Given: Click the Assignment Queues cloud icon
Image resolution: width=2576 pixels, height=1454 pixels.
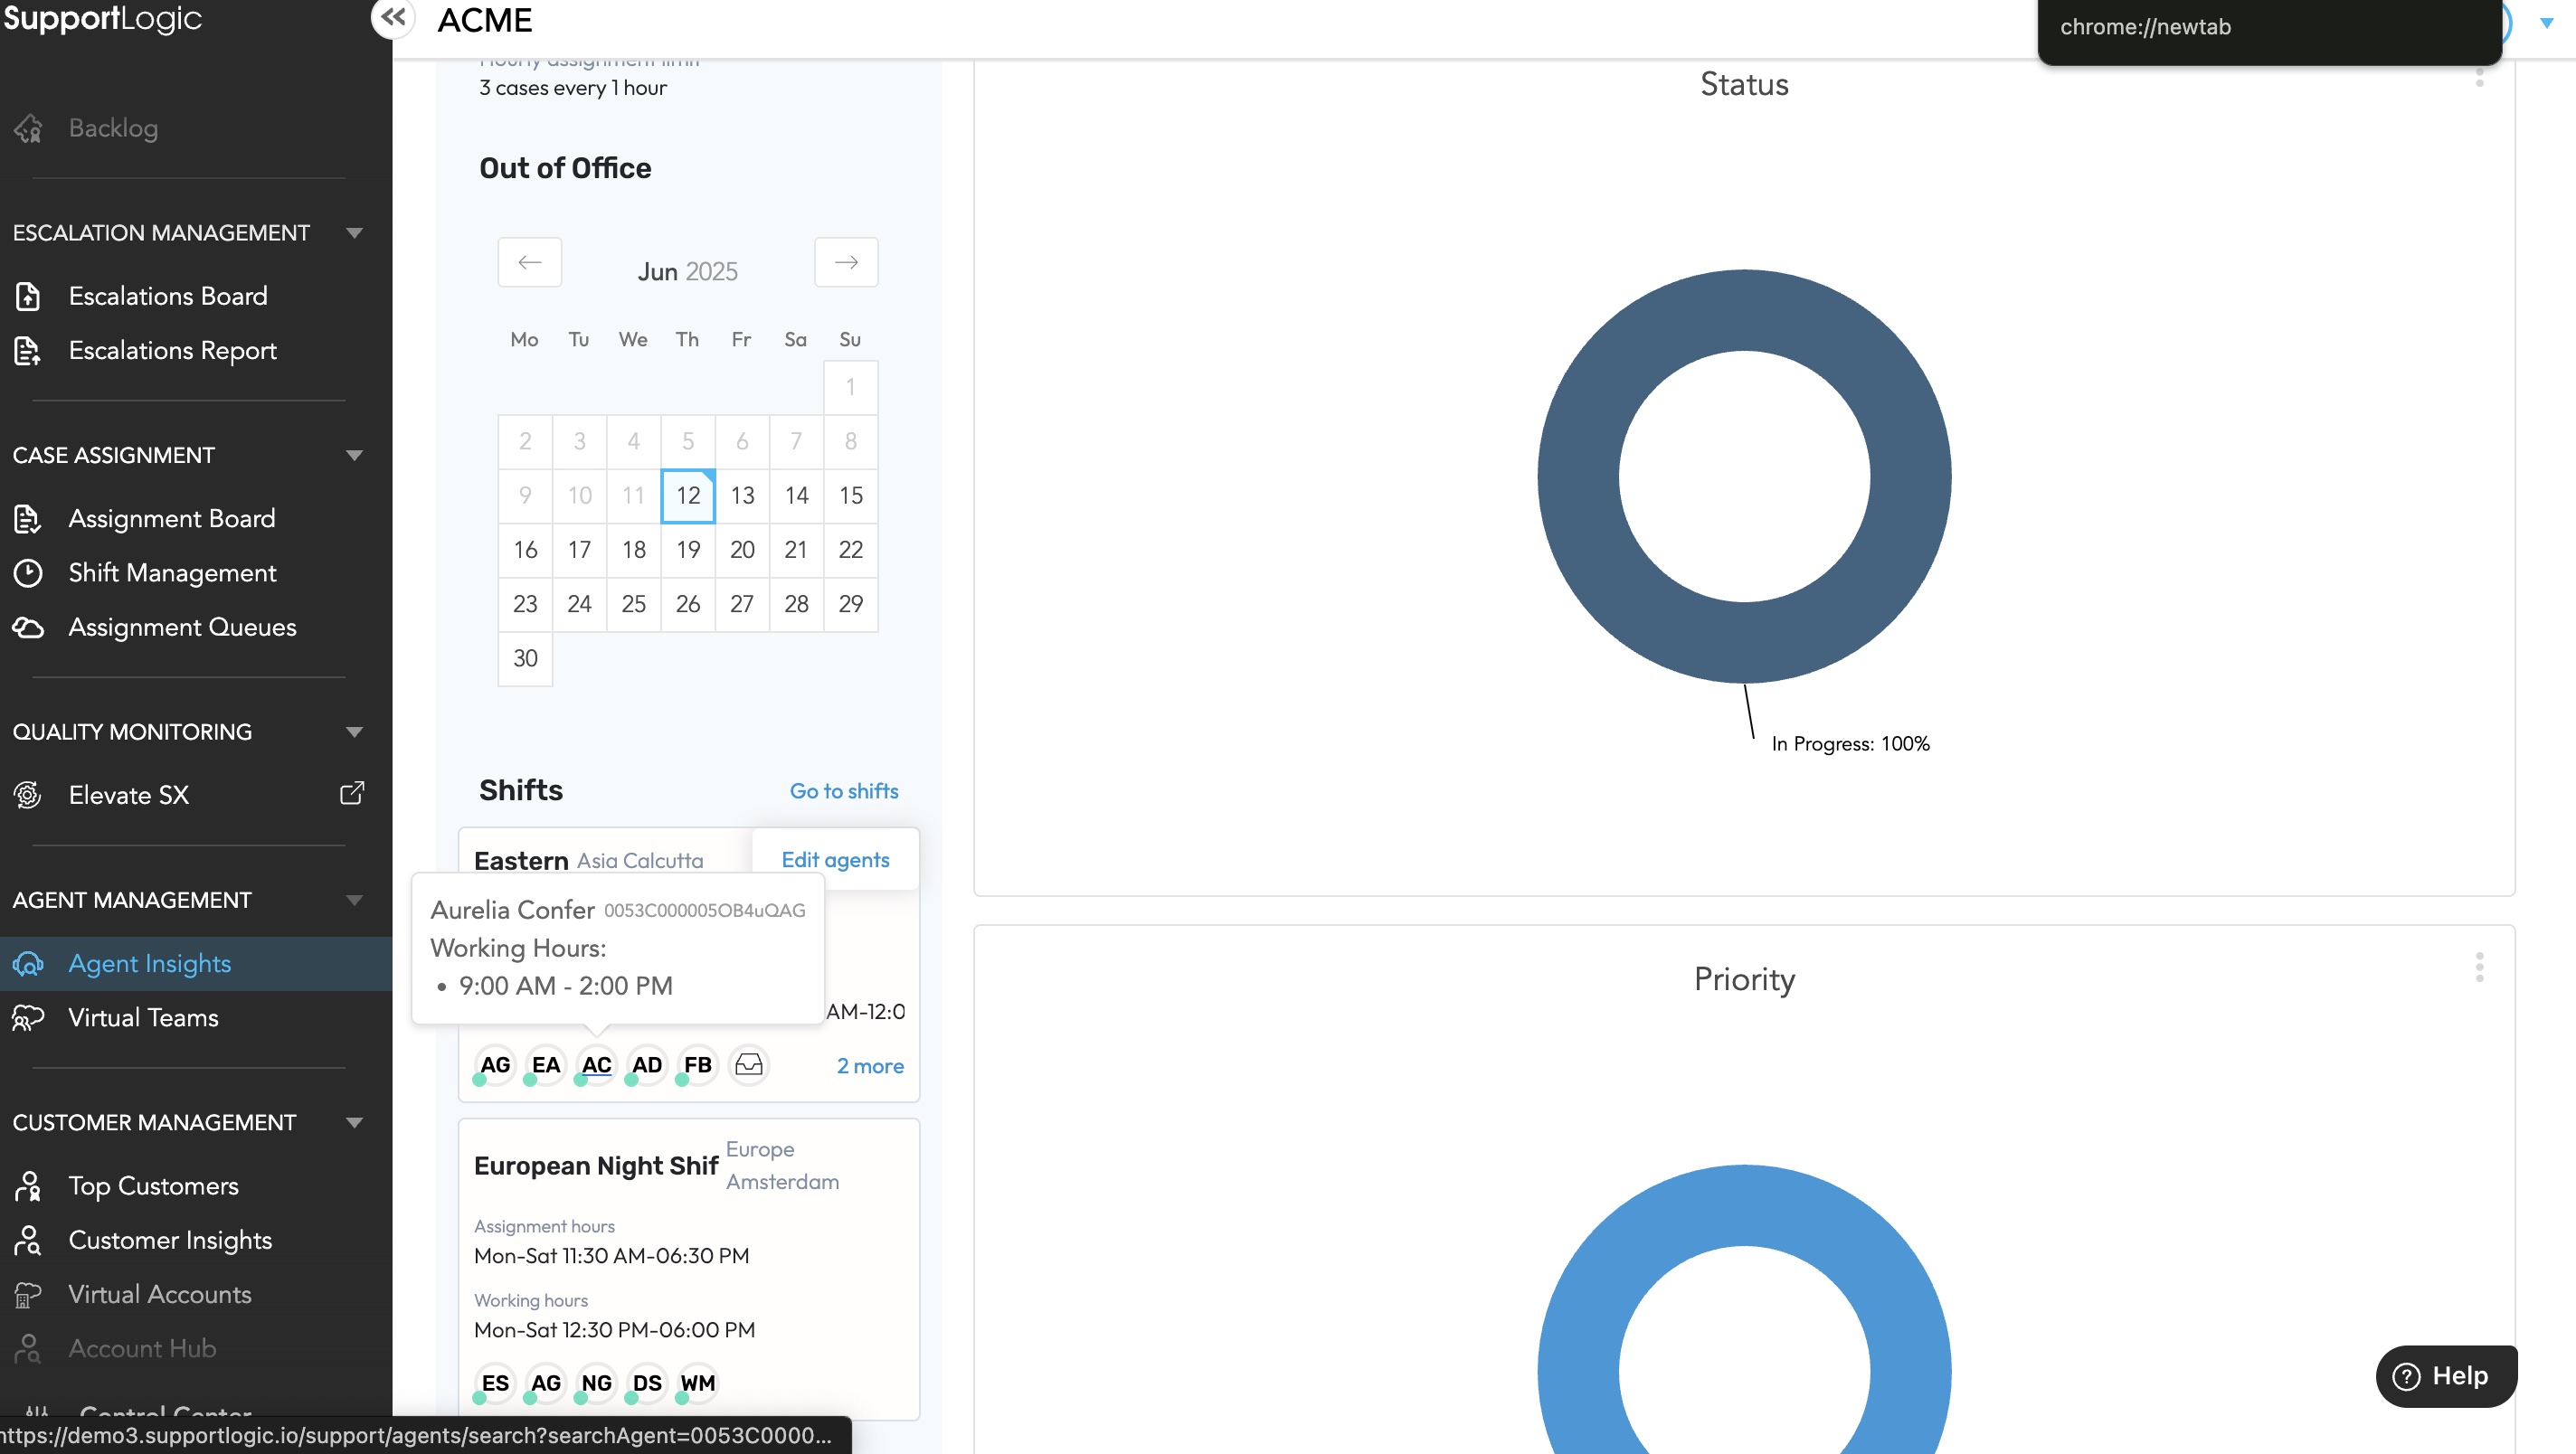Looking at the screenshot, I should point(28,627).
